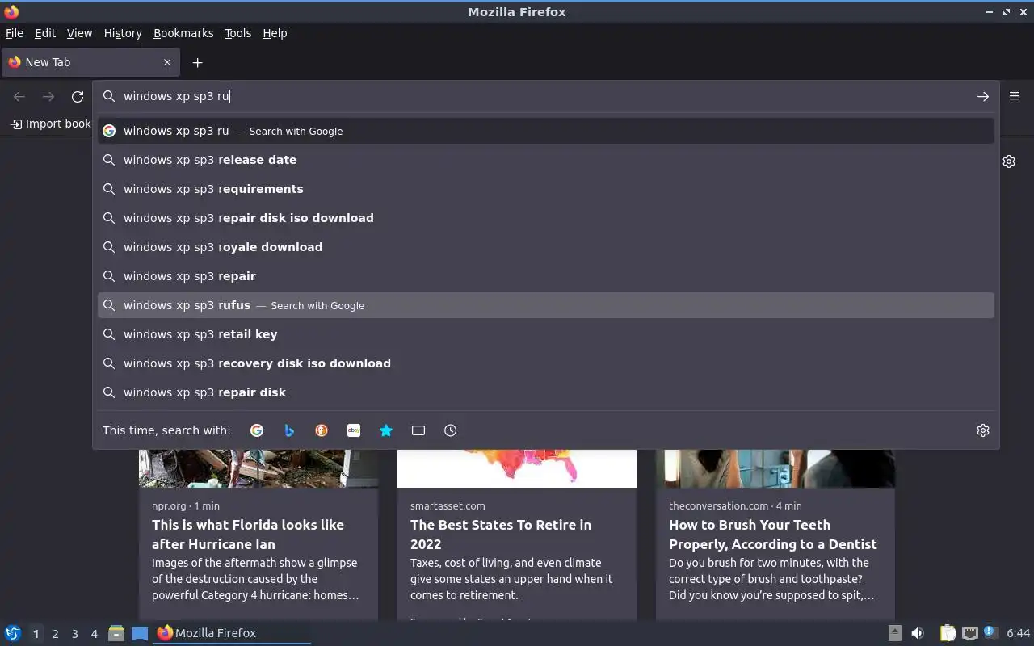The height and width of the screenshot is (646, 1034).
Task: Open the View menu
Action: pos(79,33)
